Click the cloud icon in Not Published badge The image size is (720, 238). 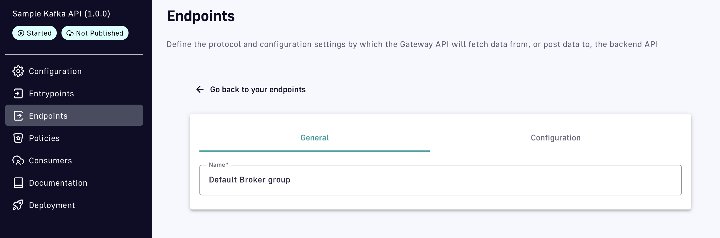point(70,33)
